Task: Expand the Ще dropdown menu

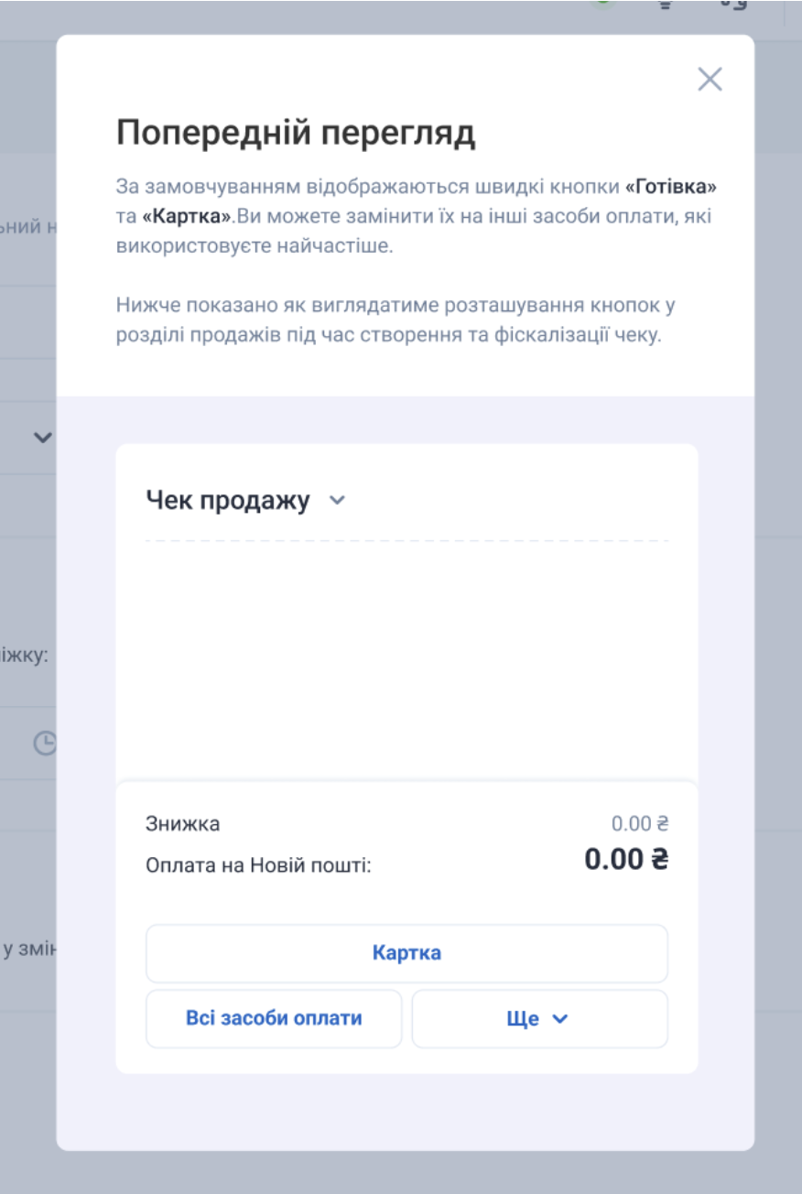Action: [539, 1018]
